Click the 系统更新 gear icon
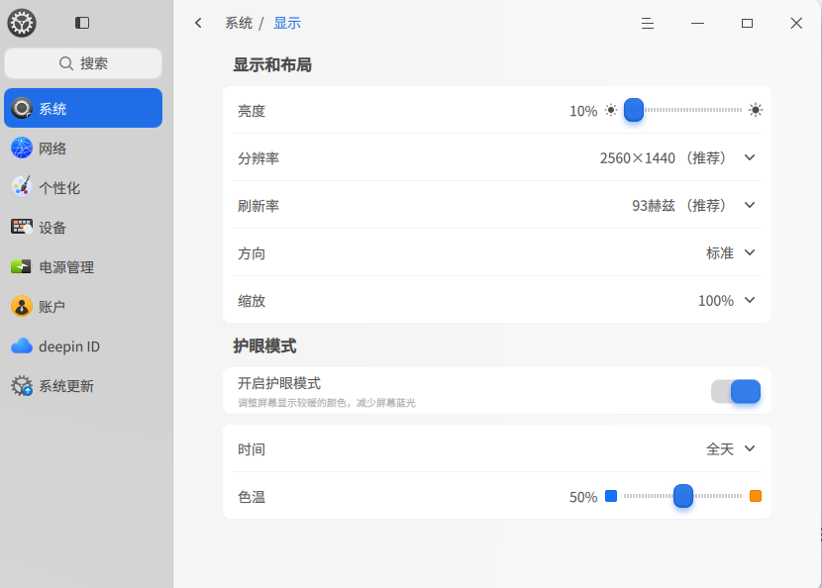 tap(22, 386)
